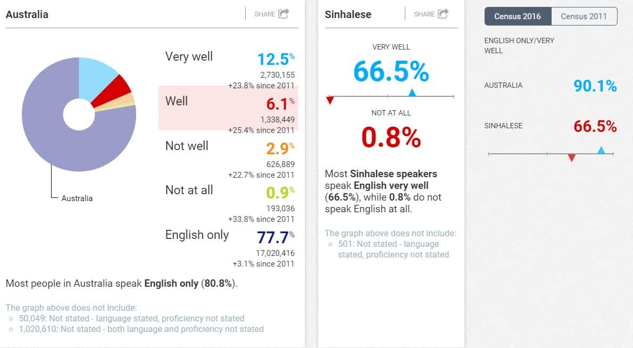Select the highlighted Well proficiency row

(x=228, y=107)
